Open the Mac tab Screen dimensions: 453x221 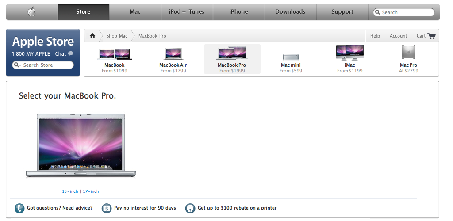tap(135, 12)
